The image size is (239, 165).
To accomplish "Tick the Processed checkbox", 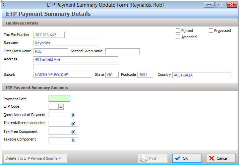I will click(211, 31).
